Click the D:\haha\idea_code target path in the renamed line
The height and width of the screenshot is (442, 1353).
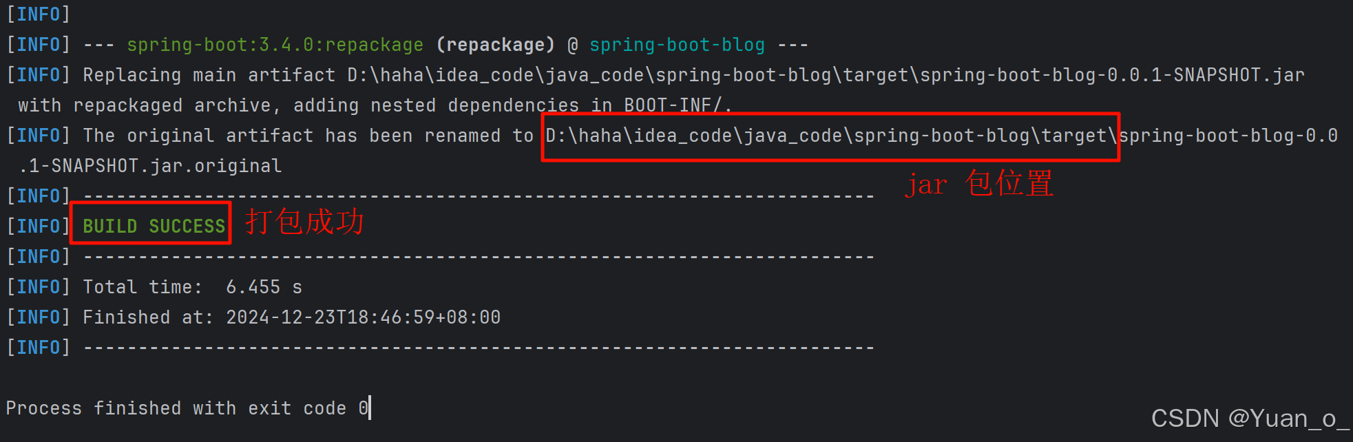831,136
